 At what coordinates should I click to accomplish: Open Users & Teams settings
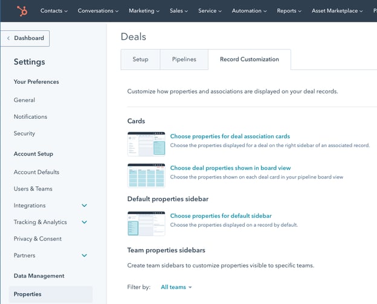(33, 189)
